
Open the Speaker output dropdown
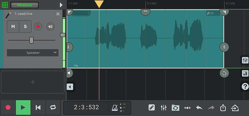tap(33, 53)
